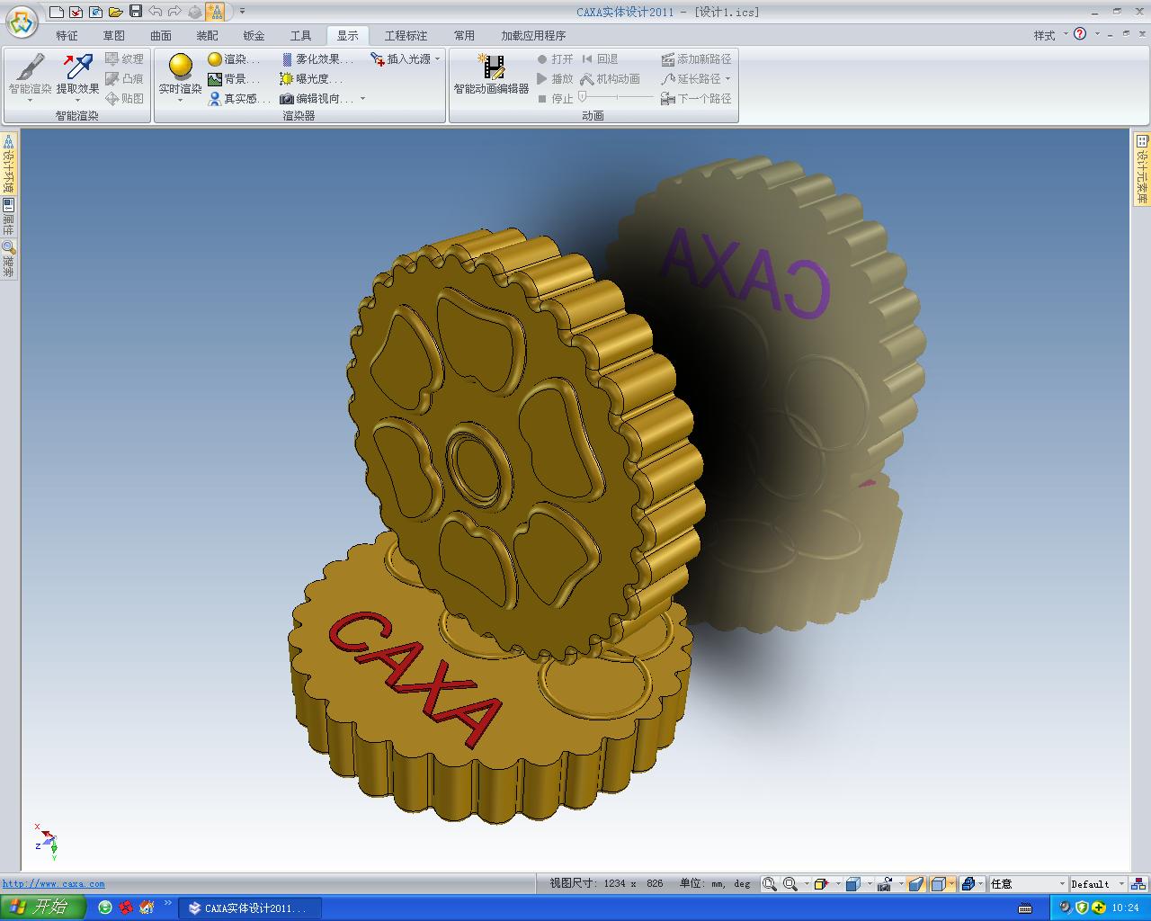Click the animation timeline slider handle
1151x921 pixels.
point(583,96)
